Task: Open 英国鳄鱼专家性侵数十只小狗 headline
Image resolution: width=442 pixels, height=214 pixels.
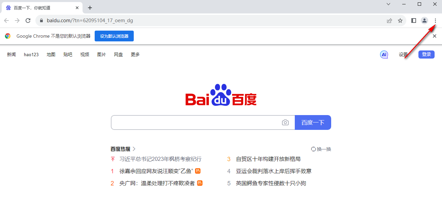Action: coord(271,183)
